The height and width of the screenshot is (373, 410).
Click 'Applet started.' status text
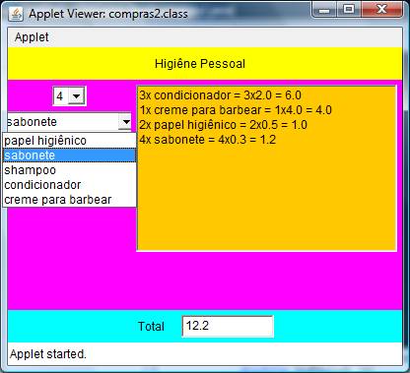(48, 354)
